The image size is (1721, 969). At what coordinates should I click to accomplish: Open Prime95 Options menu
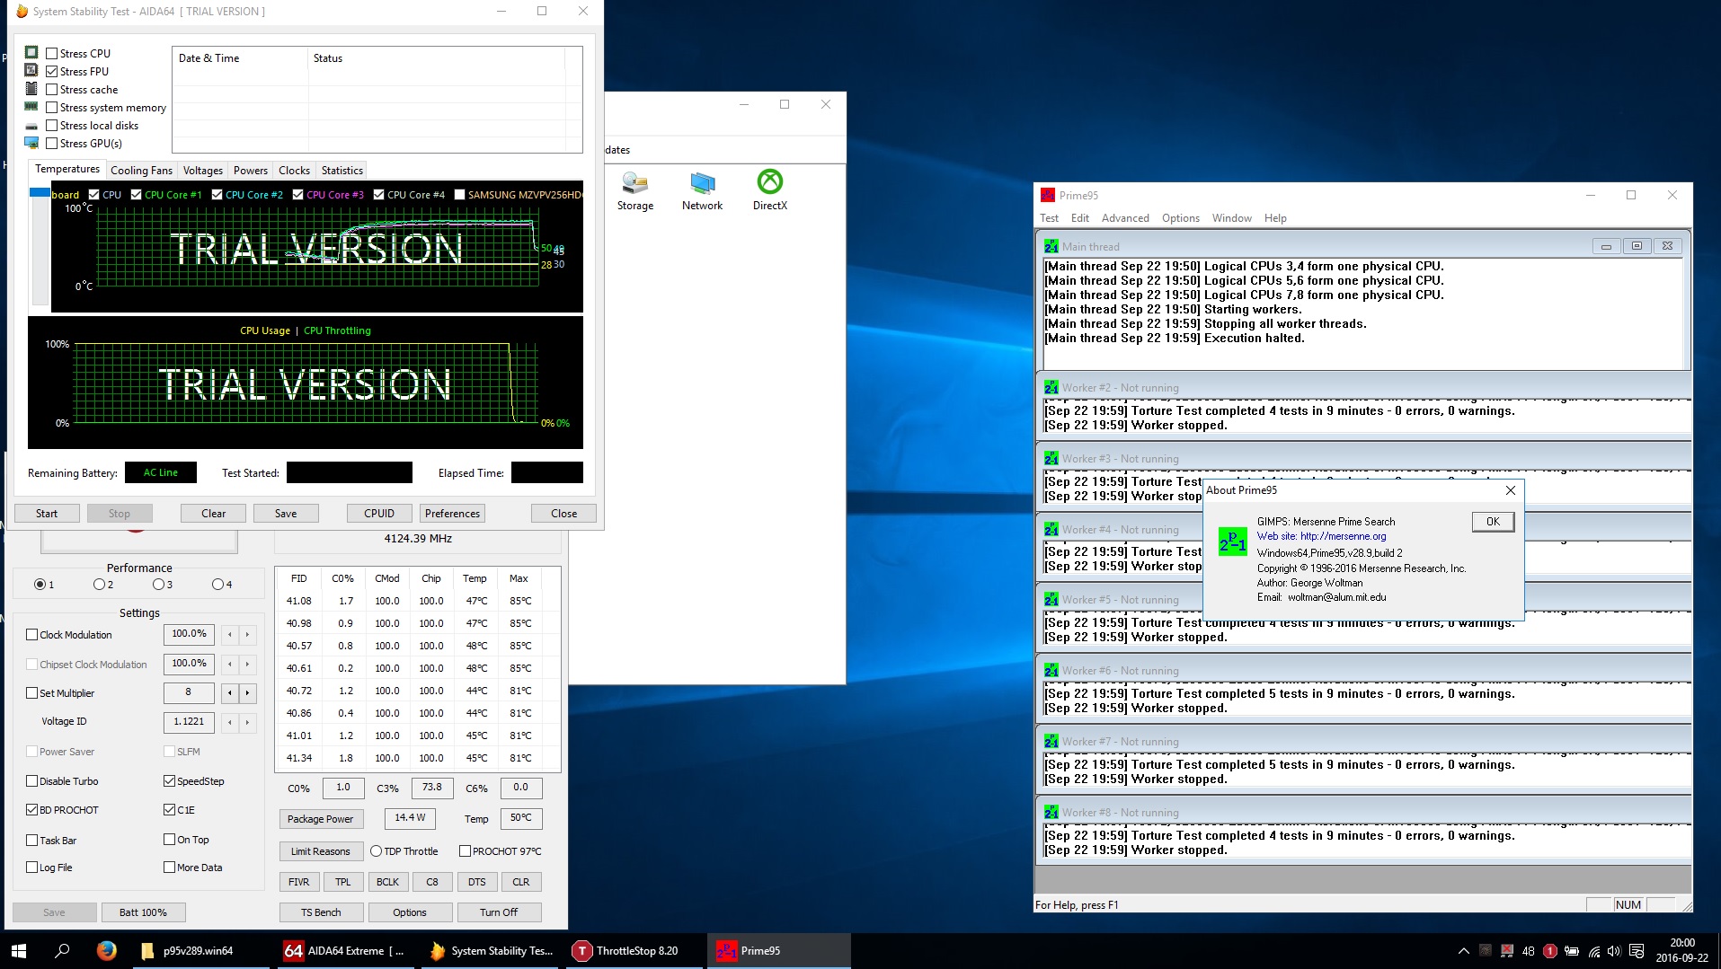click(1180, 218)
